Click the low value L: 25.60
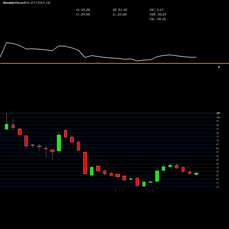Image resolution: width=229 pixels, height=229 pixels. tap(120, 15)
